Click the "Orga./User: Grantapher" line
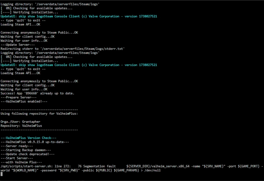 point(20,122)
